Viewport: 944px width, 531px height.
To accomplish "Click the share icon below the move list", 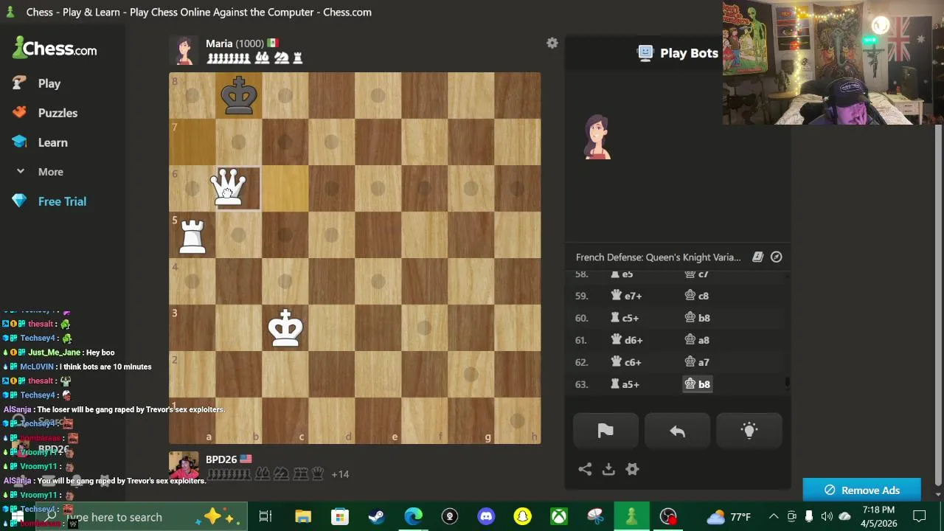I will 585,469.
